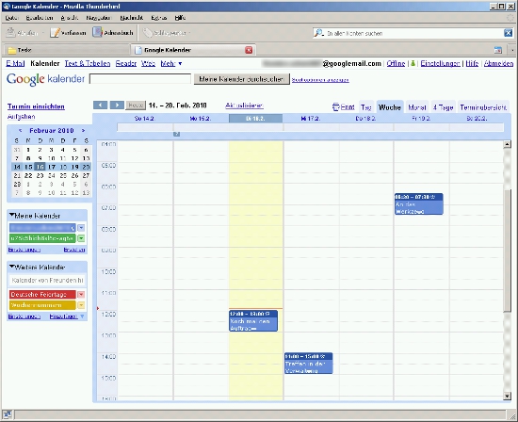
Task: Select February 17 in mini calendar
Action: pos(52,167)
